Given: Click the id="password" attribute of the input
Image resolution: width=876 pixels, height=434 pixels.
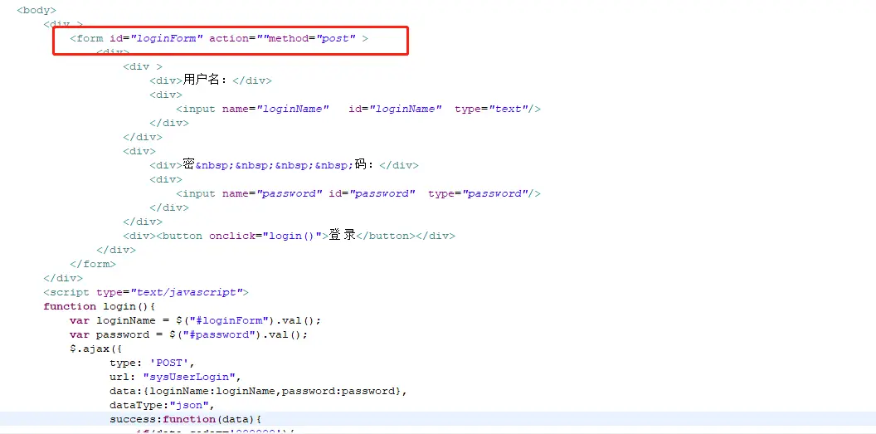Looking at the screenshot, I should [x=372, y=193].
